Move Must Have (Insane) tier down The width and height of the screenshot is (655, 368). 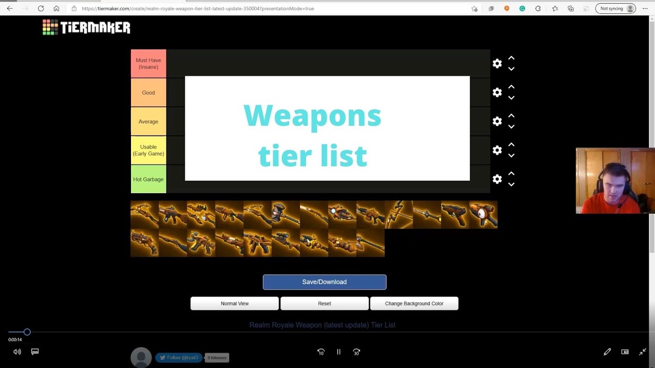(511, 69)
